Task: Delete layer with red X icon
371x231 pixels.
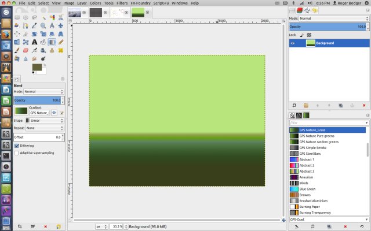Action: (x=363, y=105)
